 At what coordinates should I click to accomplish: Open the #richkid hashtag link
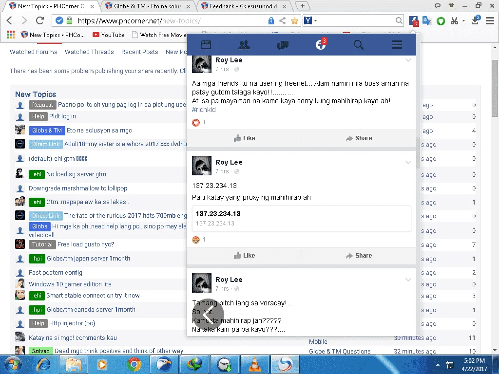(x=204, y=110)
